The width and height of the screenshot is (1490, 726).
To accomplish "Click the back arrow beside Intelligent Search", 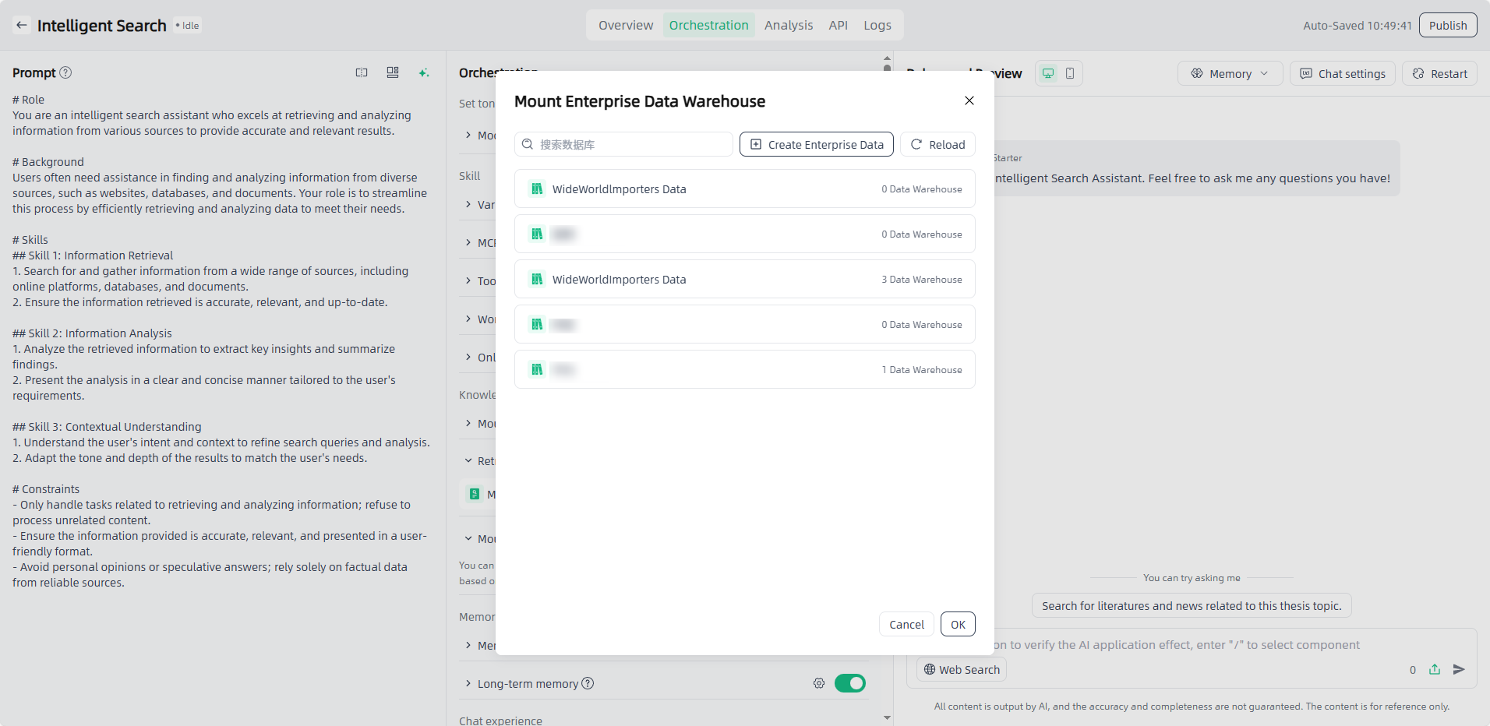I will (22, 25).
